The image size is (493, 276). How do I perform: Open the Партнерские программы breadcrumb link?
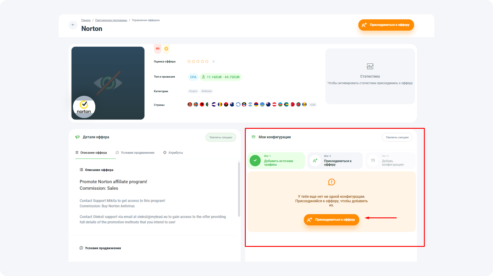tap(111, 20)
